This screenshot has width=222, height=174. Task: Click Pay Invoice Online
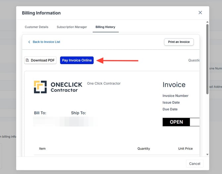pos(77,60)
